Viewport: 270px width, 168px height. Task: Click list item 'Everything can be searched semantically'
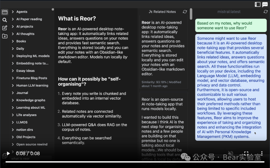pyautogui.click(x=86, y=140)
